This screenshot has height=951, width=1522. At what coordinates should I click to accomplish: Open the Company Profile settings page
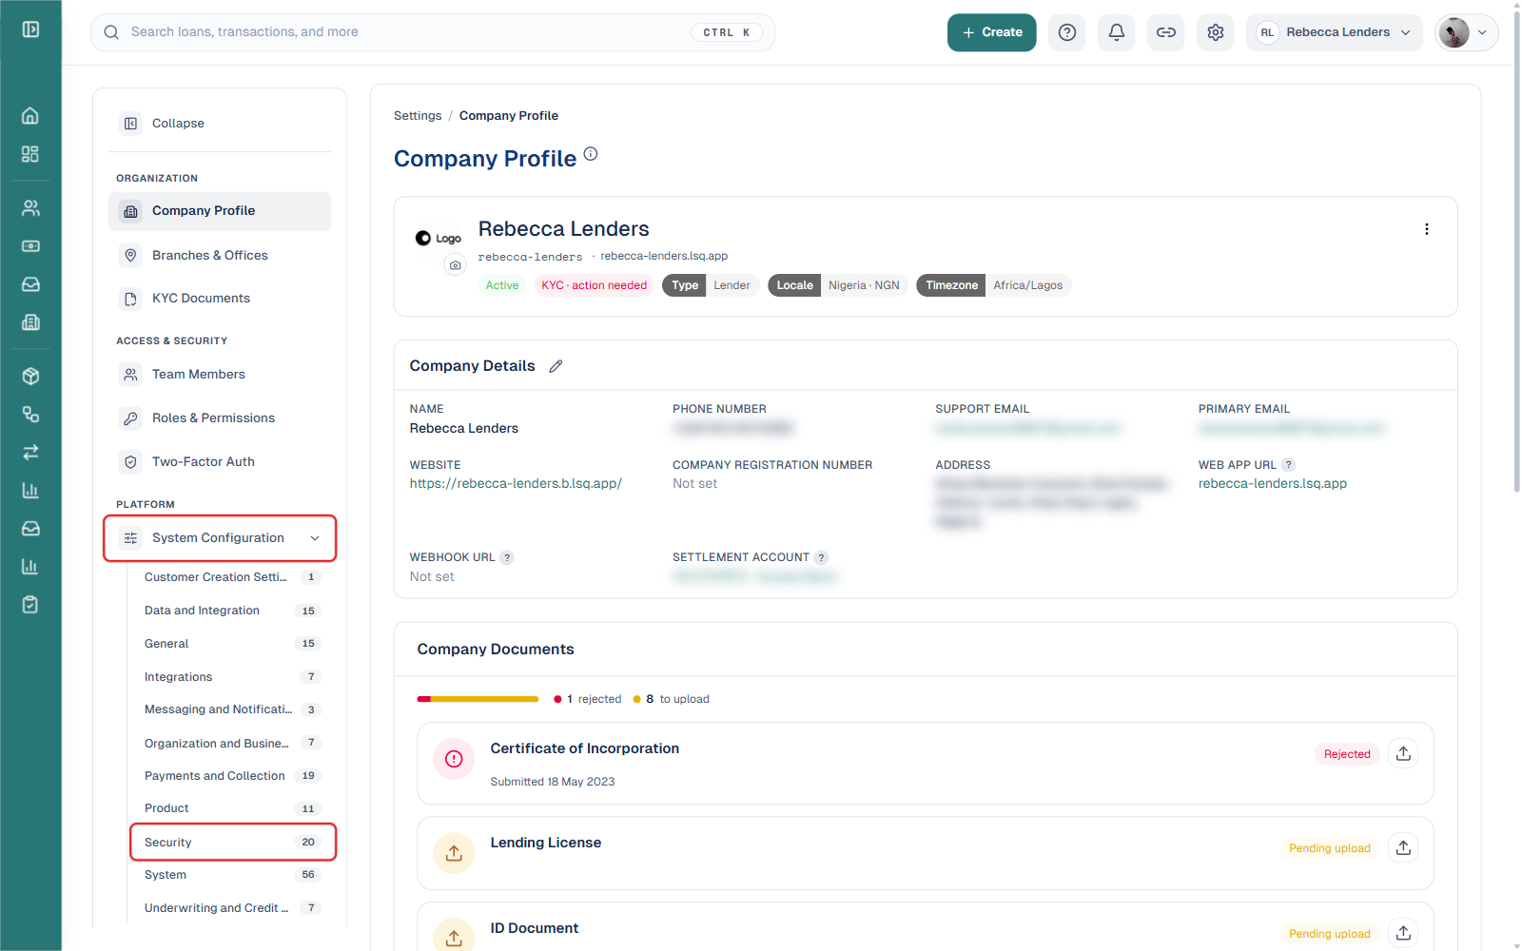(x=220, y=211)
